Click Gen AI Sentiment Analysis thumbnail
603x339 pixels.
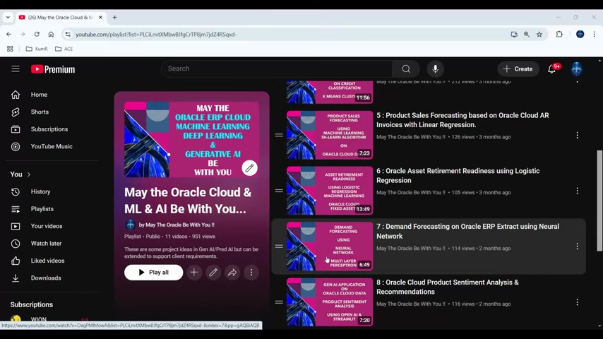coord(330,302)
